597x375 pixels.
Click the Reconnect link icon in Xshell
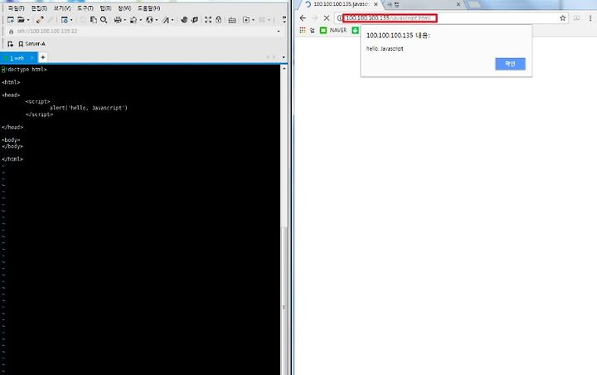point(40,20)
